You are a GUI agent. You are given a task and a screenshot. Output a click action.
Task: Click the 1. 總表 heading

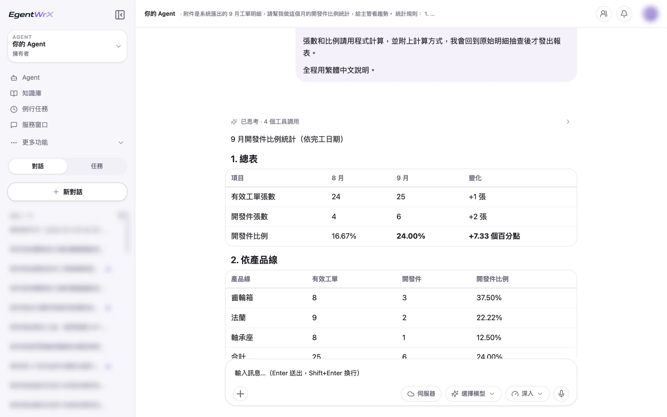pyautogui.click(x=244, y=159)
